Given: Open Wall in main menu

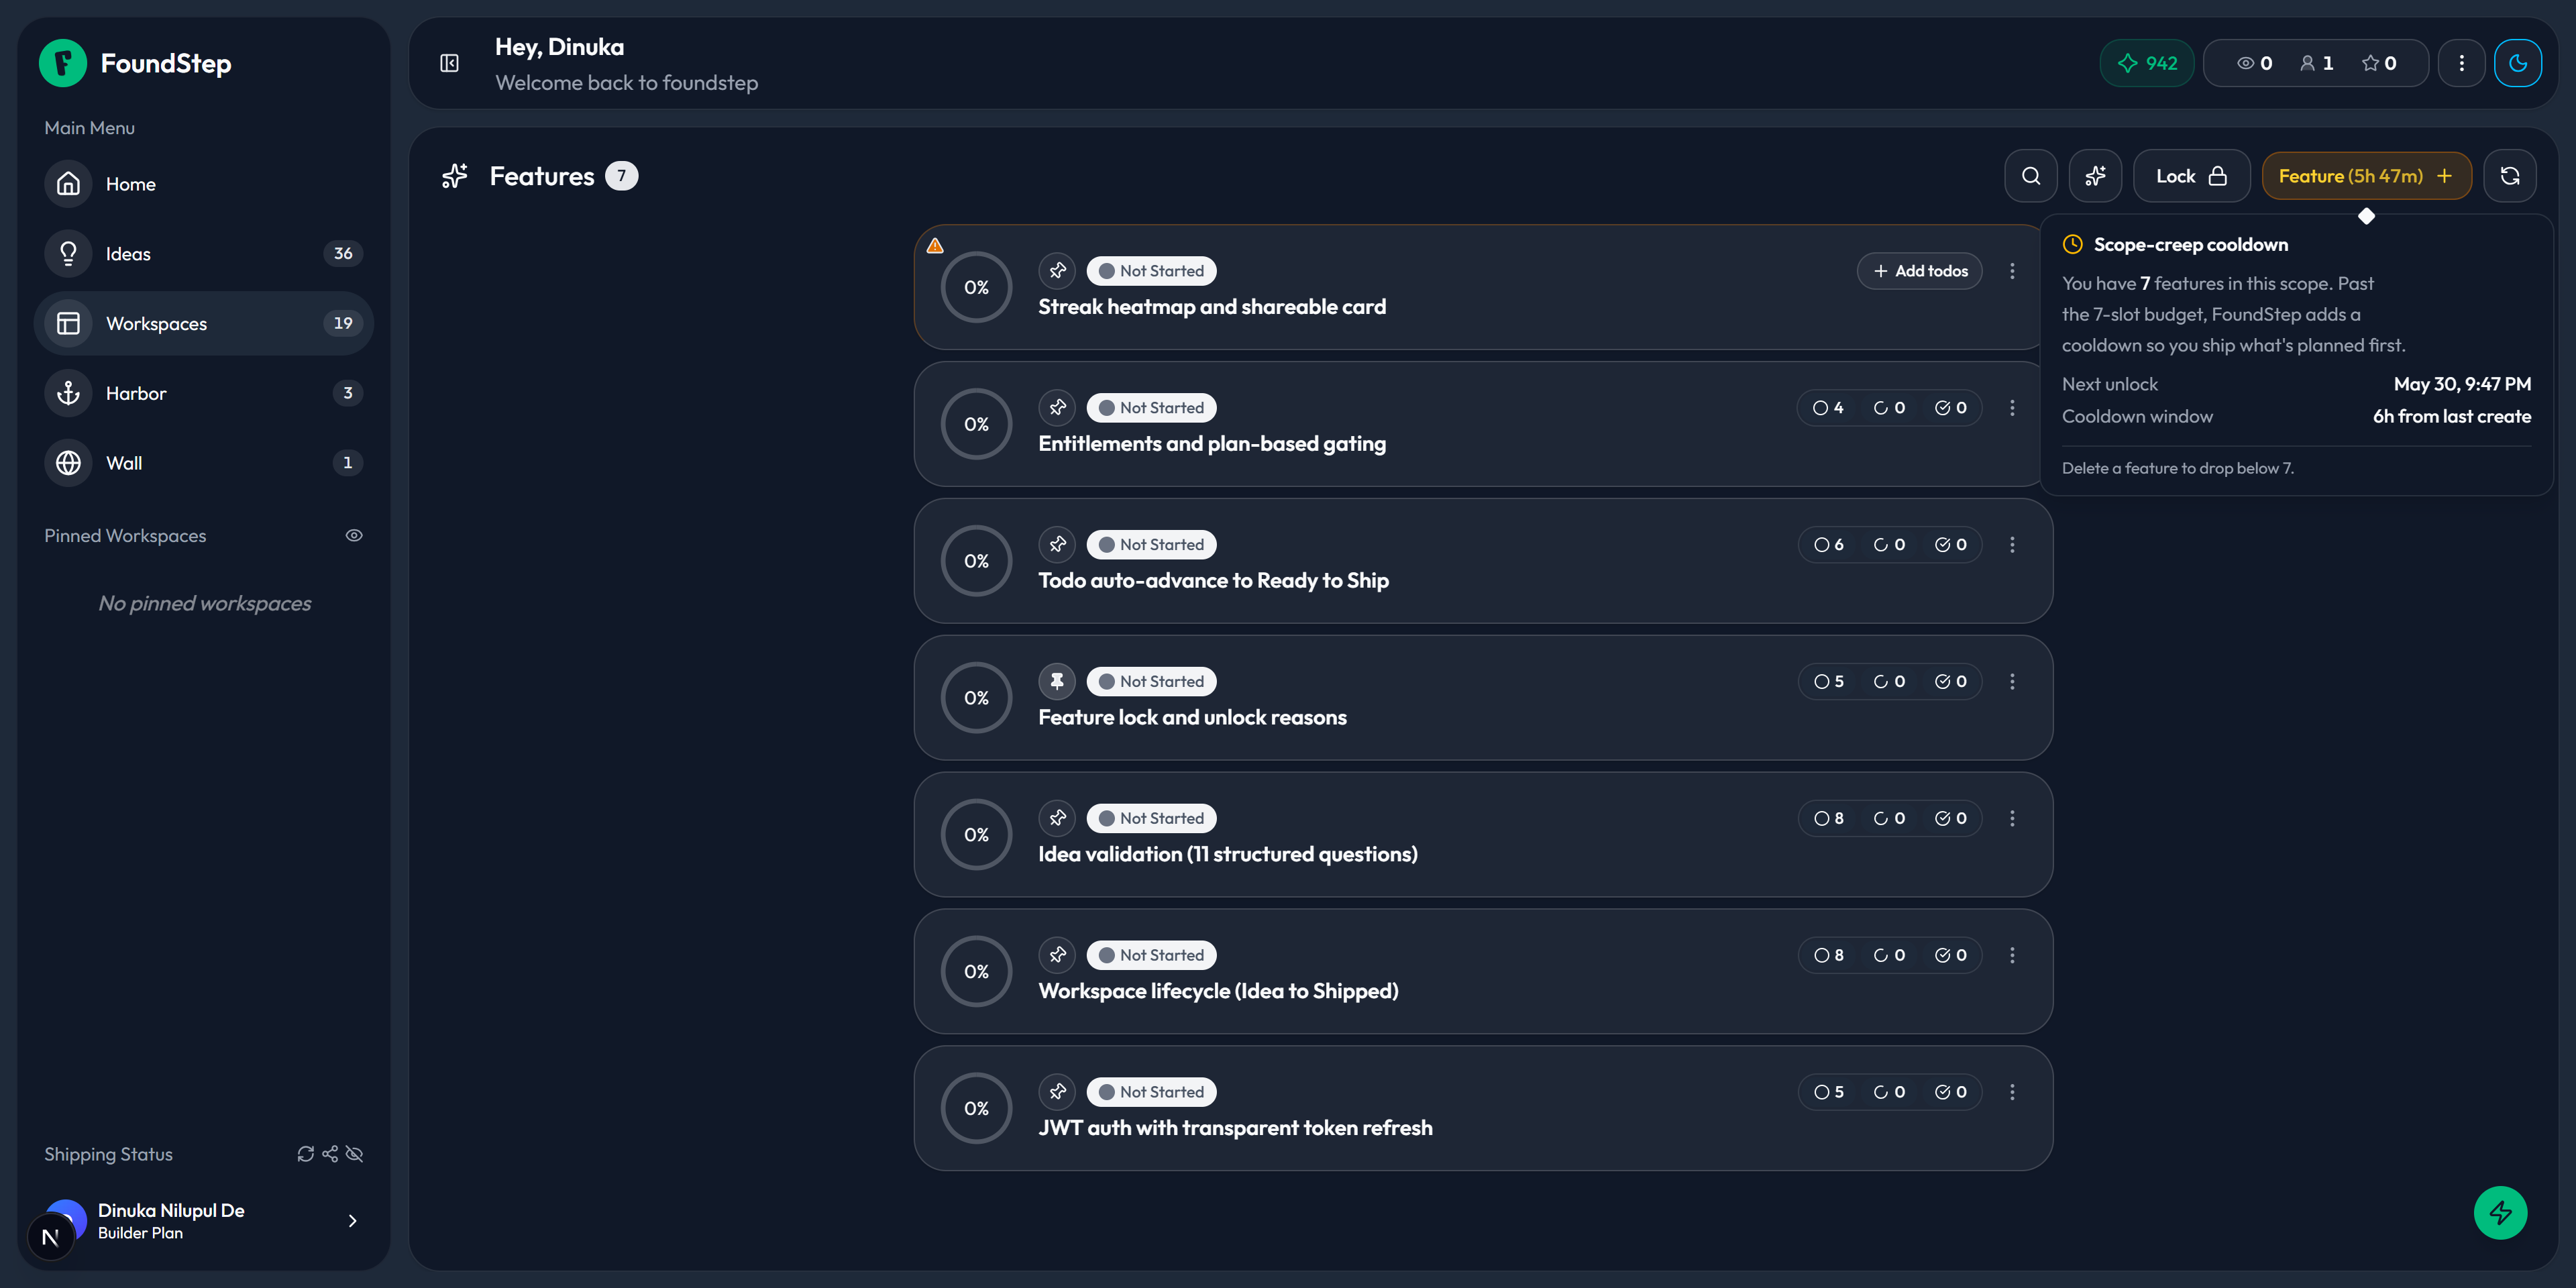Looking at the screenshot, I should pos(204,463).
